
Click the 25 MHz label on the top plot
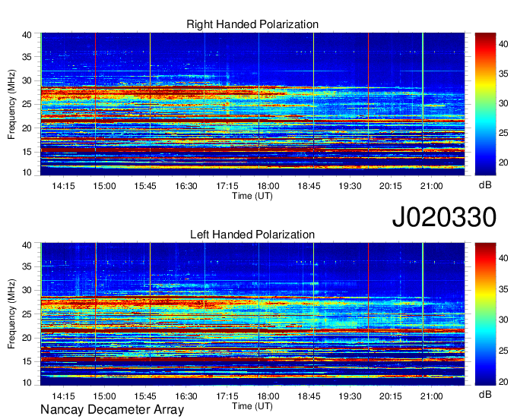[x=27, y=104]
